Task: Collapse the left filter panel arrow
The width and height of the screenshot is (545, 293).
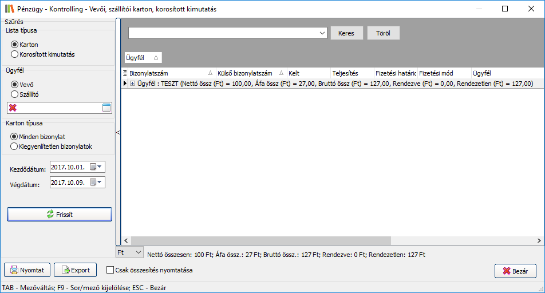Action: (x=118, y=132)
